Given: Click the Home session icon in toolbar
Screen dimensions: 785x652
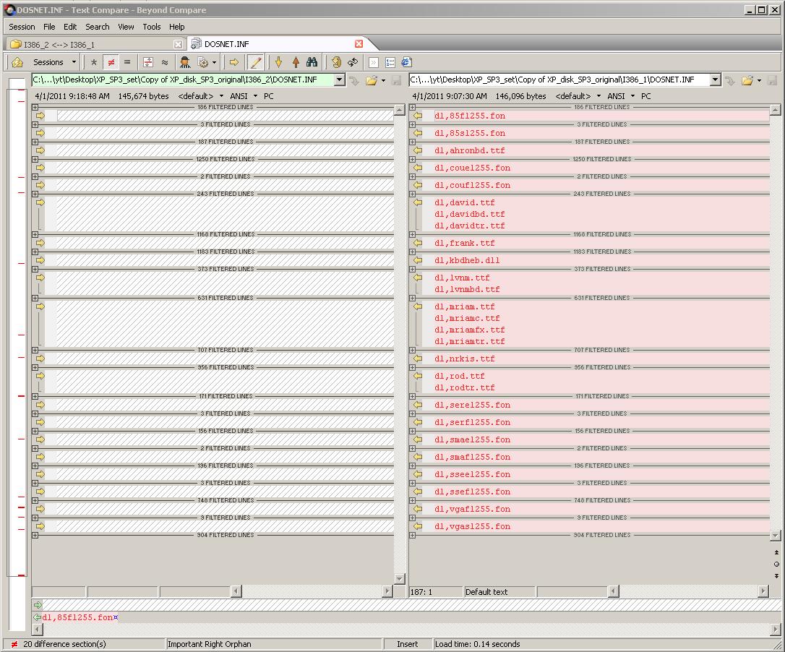Looking at the screenshot, I should (x=17, y=62).
